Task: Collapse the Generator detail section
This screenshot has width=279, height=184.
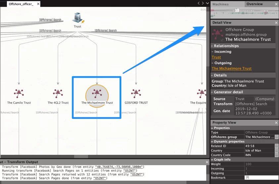Action: (212, 92)
